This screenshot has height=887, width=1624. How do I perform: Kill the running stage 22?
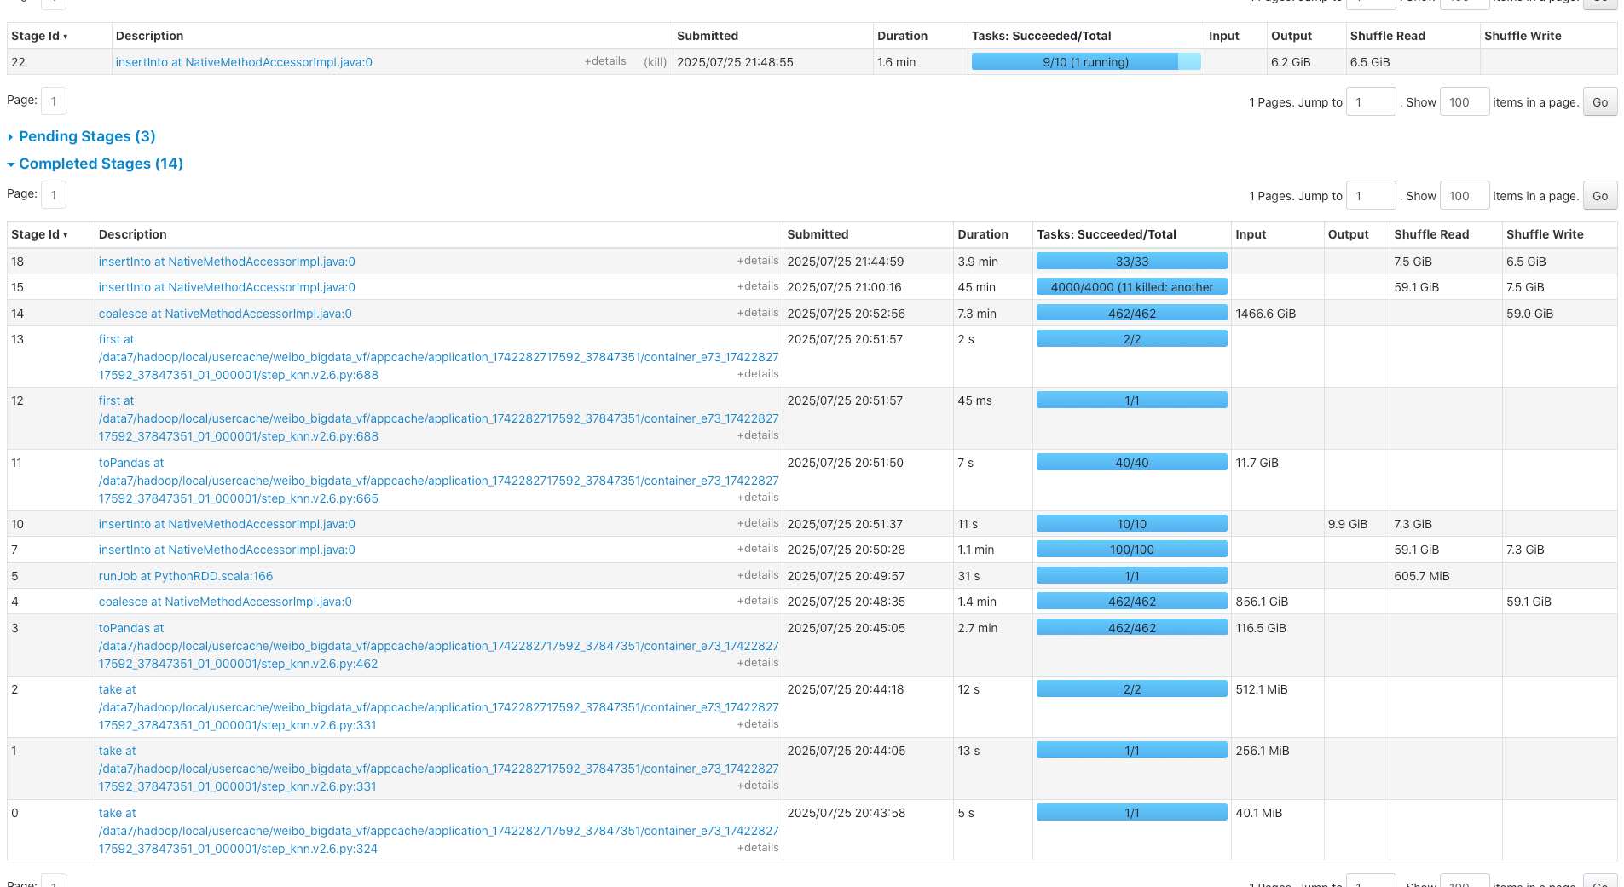(x=655, y=62)
